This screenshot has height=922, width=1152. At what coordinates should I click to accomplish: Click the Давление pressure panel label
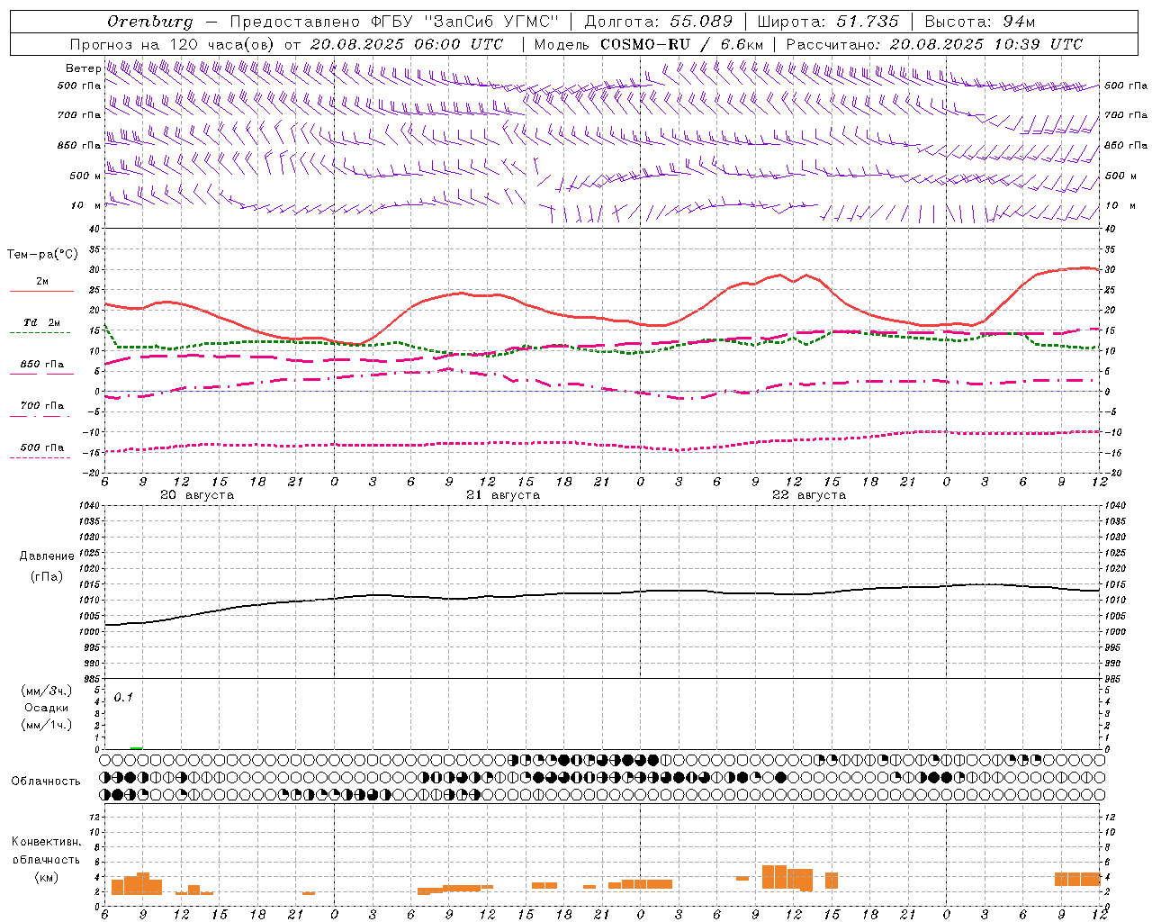(x=47, y=556)
